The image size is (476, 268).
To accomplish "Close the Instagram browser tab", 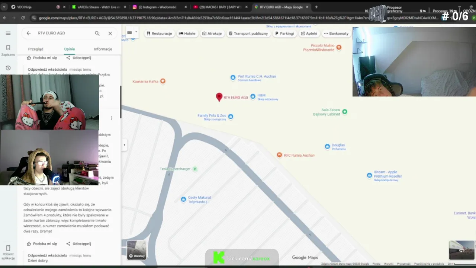I will [185, 7].
